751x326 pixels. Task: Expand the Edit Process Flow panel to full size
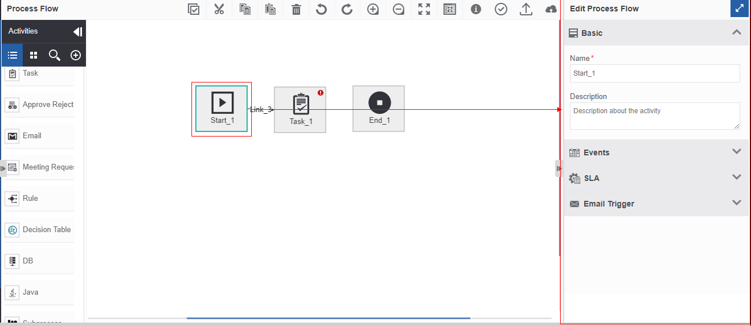click(739, 9)
